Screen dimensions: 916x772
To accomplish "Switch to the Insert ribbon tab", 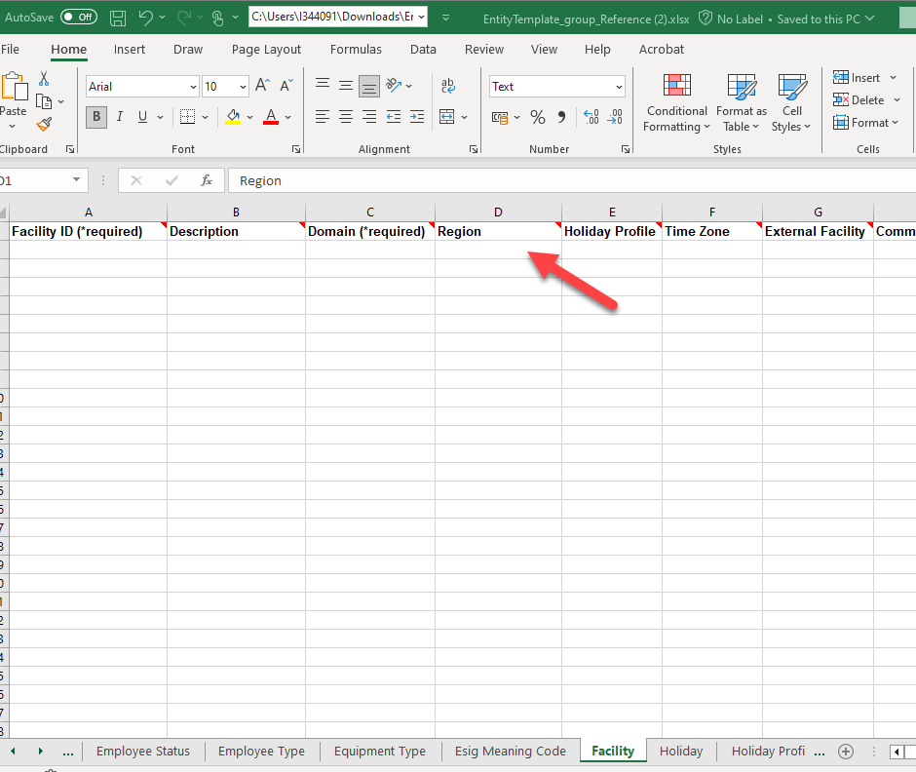I will (x=129, y=49).
